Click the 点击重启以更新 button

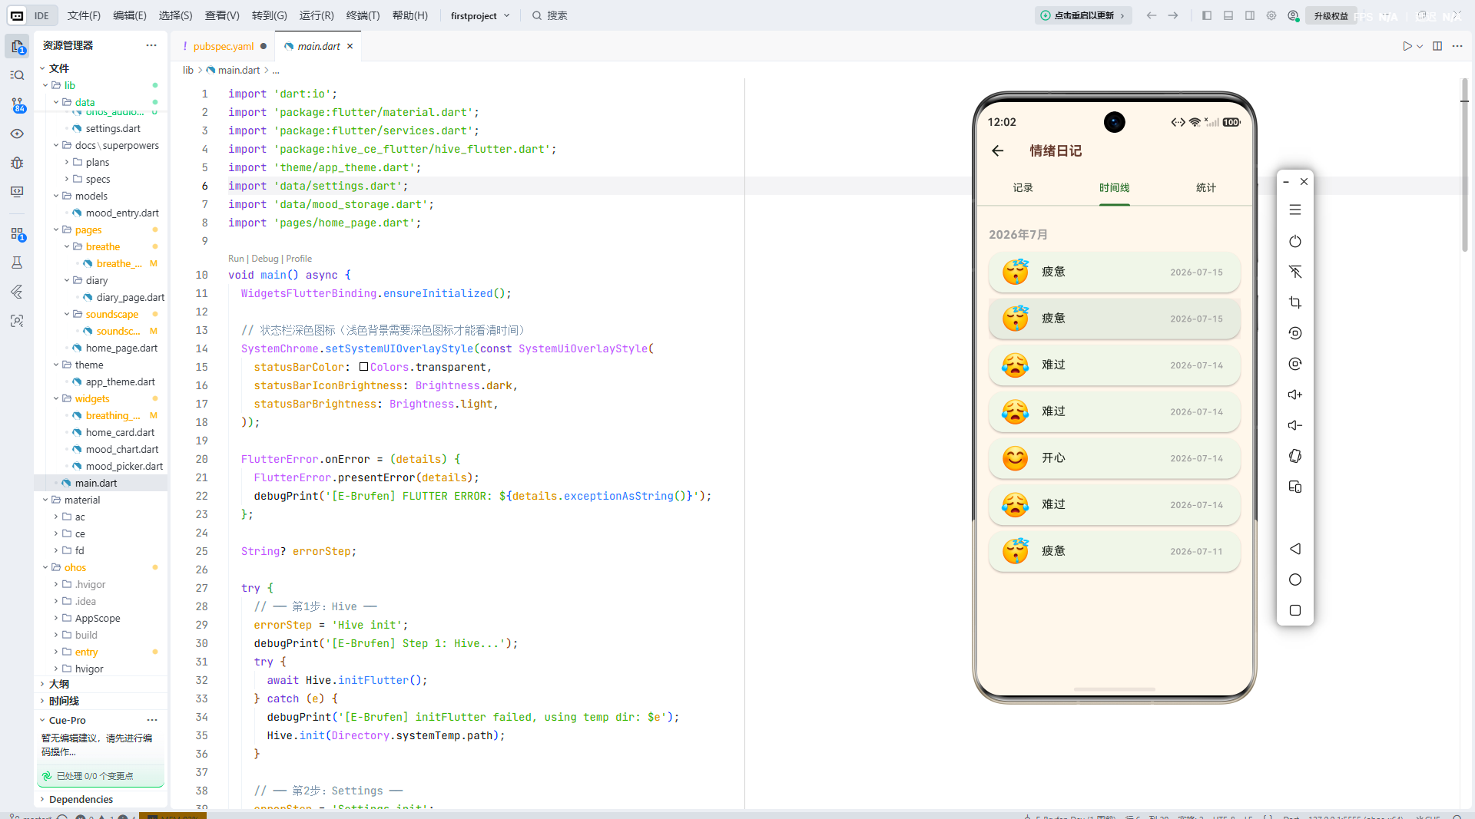point(1083,15)
